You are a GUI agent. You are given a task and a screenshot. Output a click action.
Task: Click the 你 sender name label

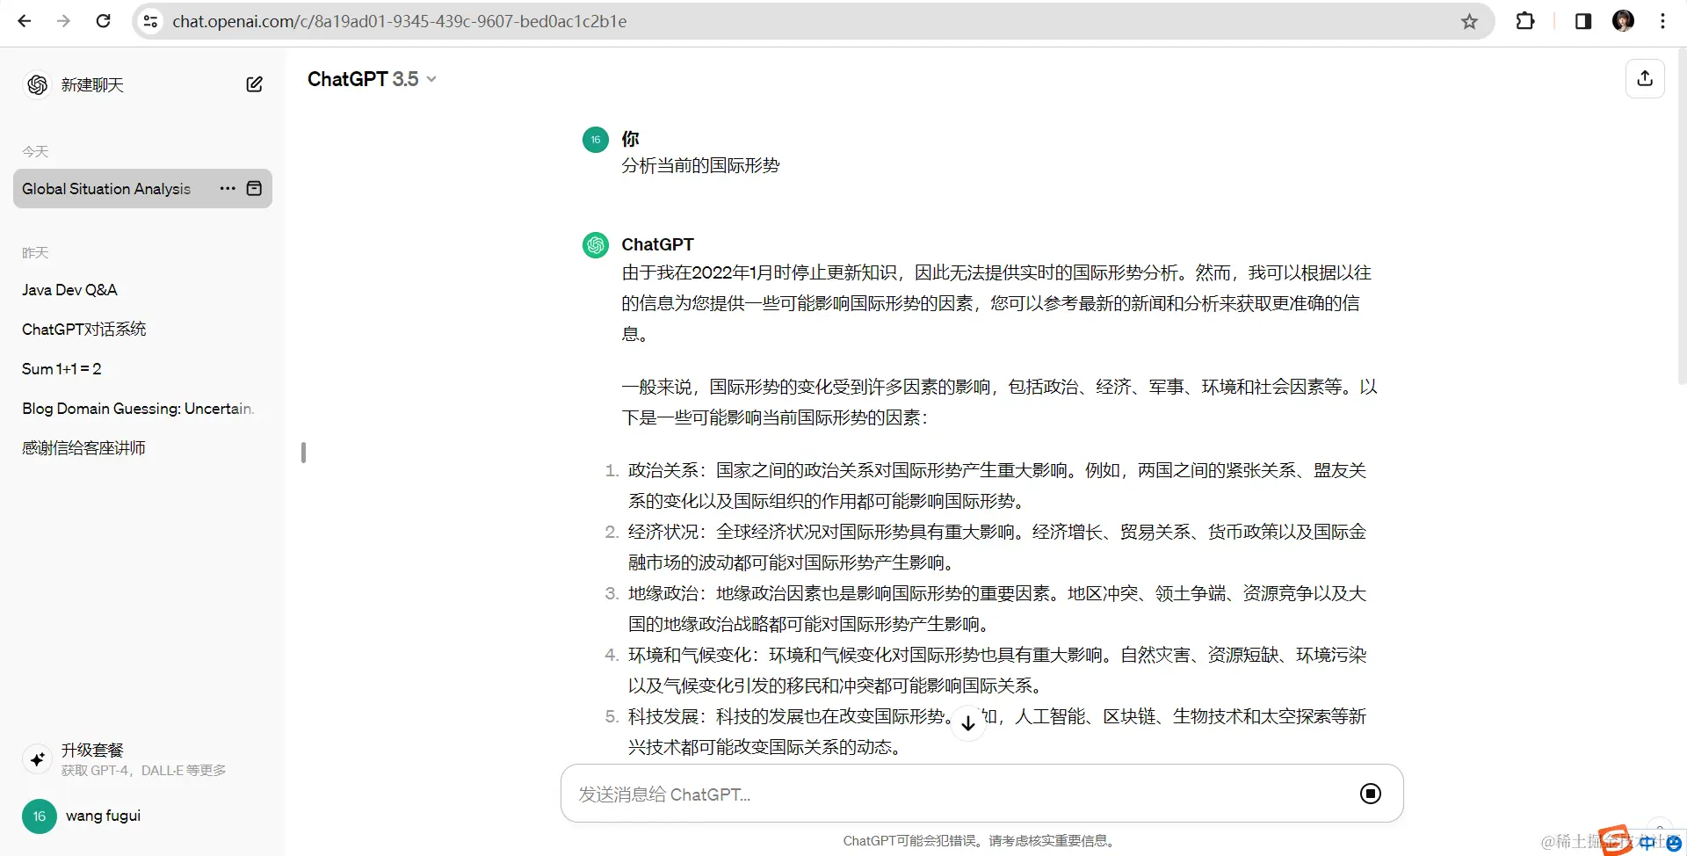[x=630, y=139]
